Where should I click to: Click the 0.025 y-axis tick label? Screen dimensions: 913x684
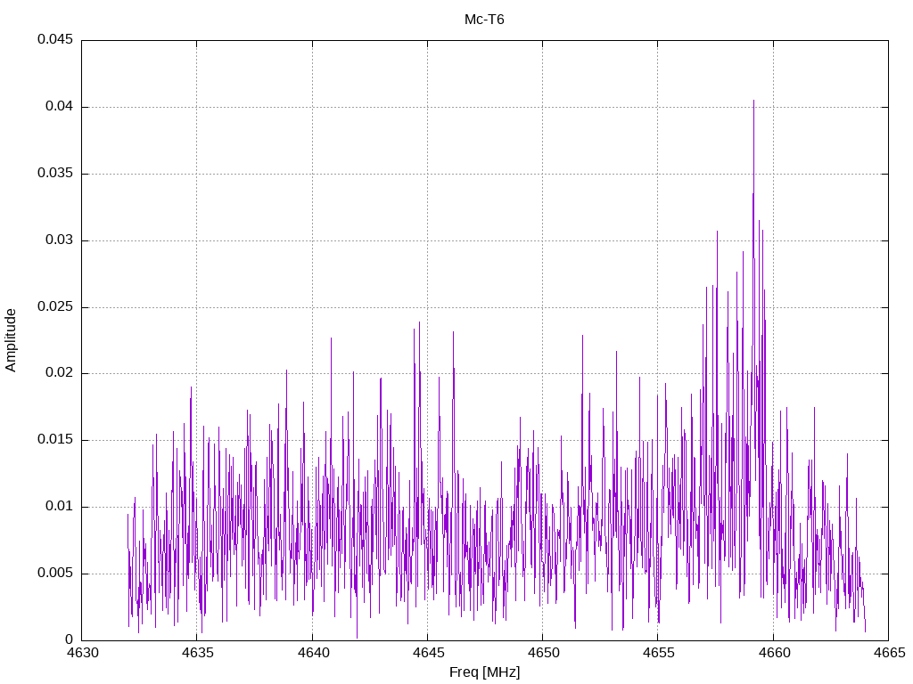pos(54,307)
